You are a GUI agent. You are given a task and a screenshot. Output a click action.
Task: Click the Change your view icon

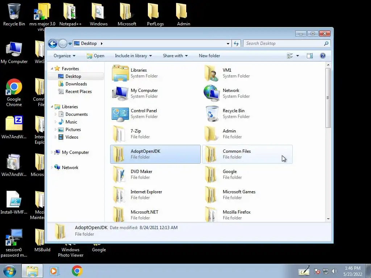click(x=290, y=56)
